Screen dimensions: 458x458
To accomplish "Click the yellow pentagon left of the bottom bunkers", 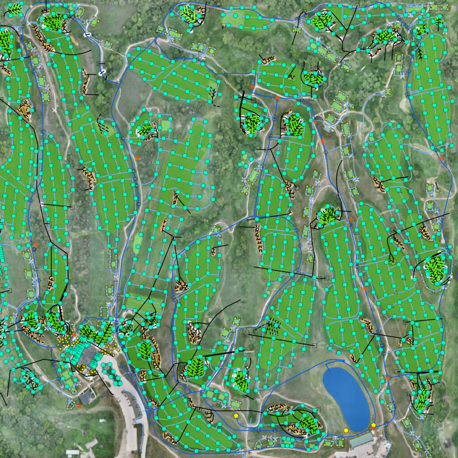I will 236,416.
